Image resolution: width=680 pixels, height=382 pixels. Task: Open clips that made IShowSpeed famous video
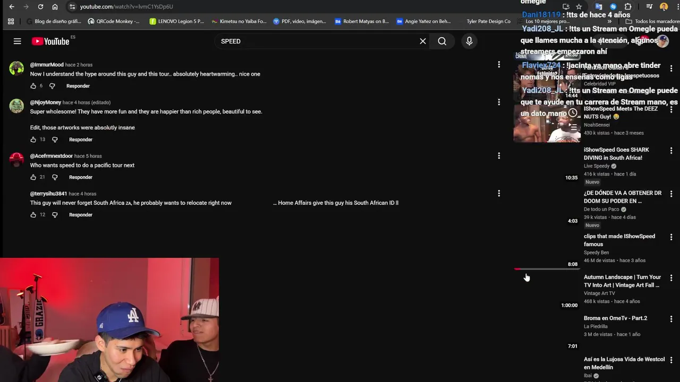[619, 240]
